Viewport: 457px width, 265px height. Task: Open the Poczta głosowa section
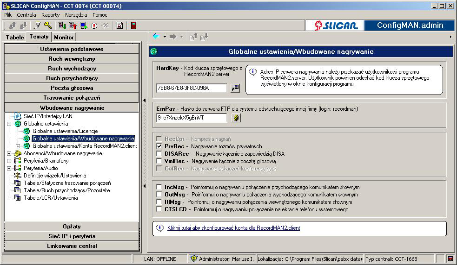point(72,88)
